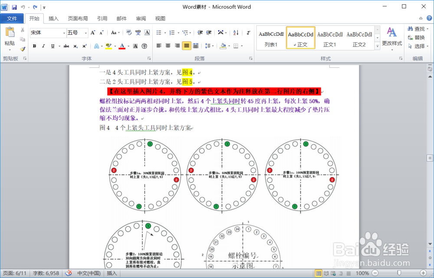Apply character shading icon
This screenshot has width=434, height=278.
(x=135, y=46)
